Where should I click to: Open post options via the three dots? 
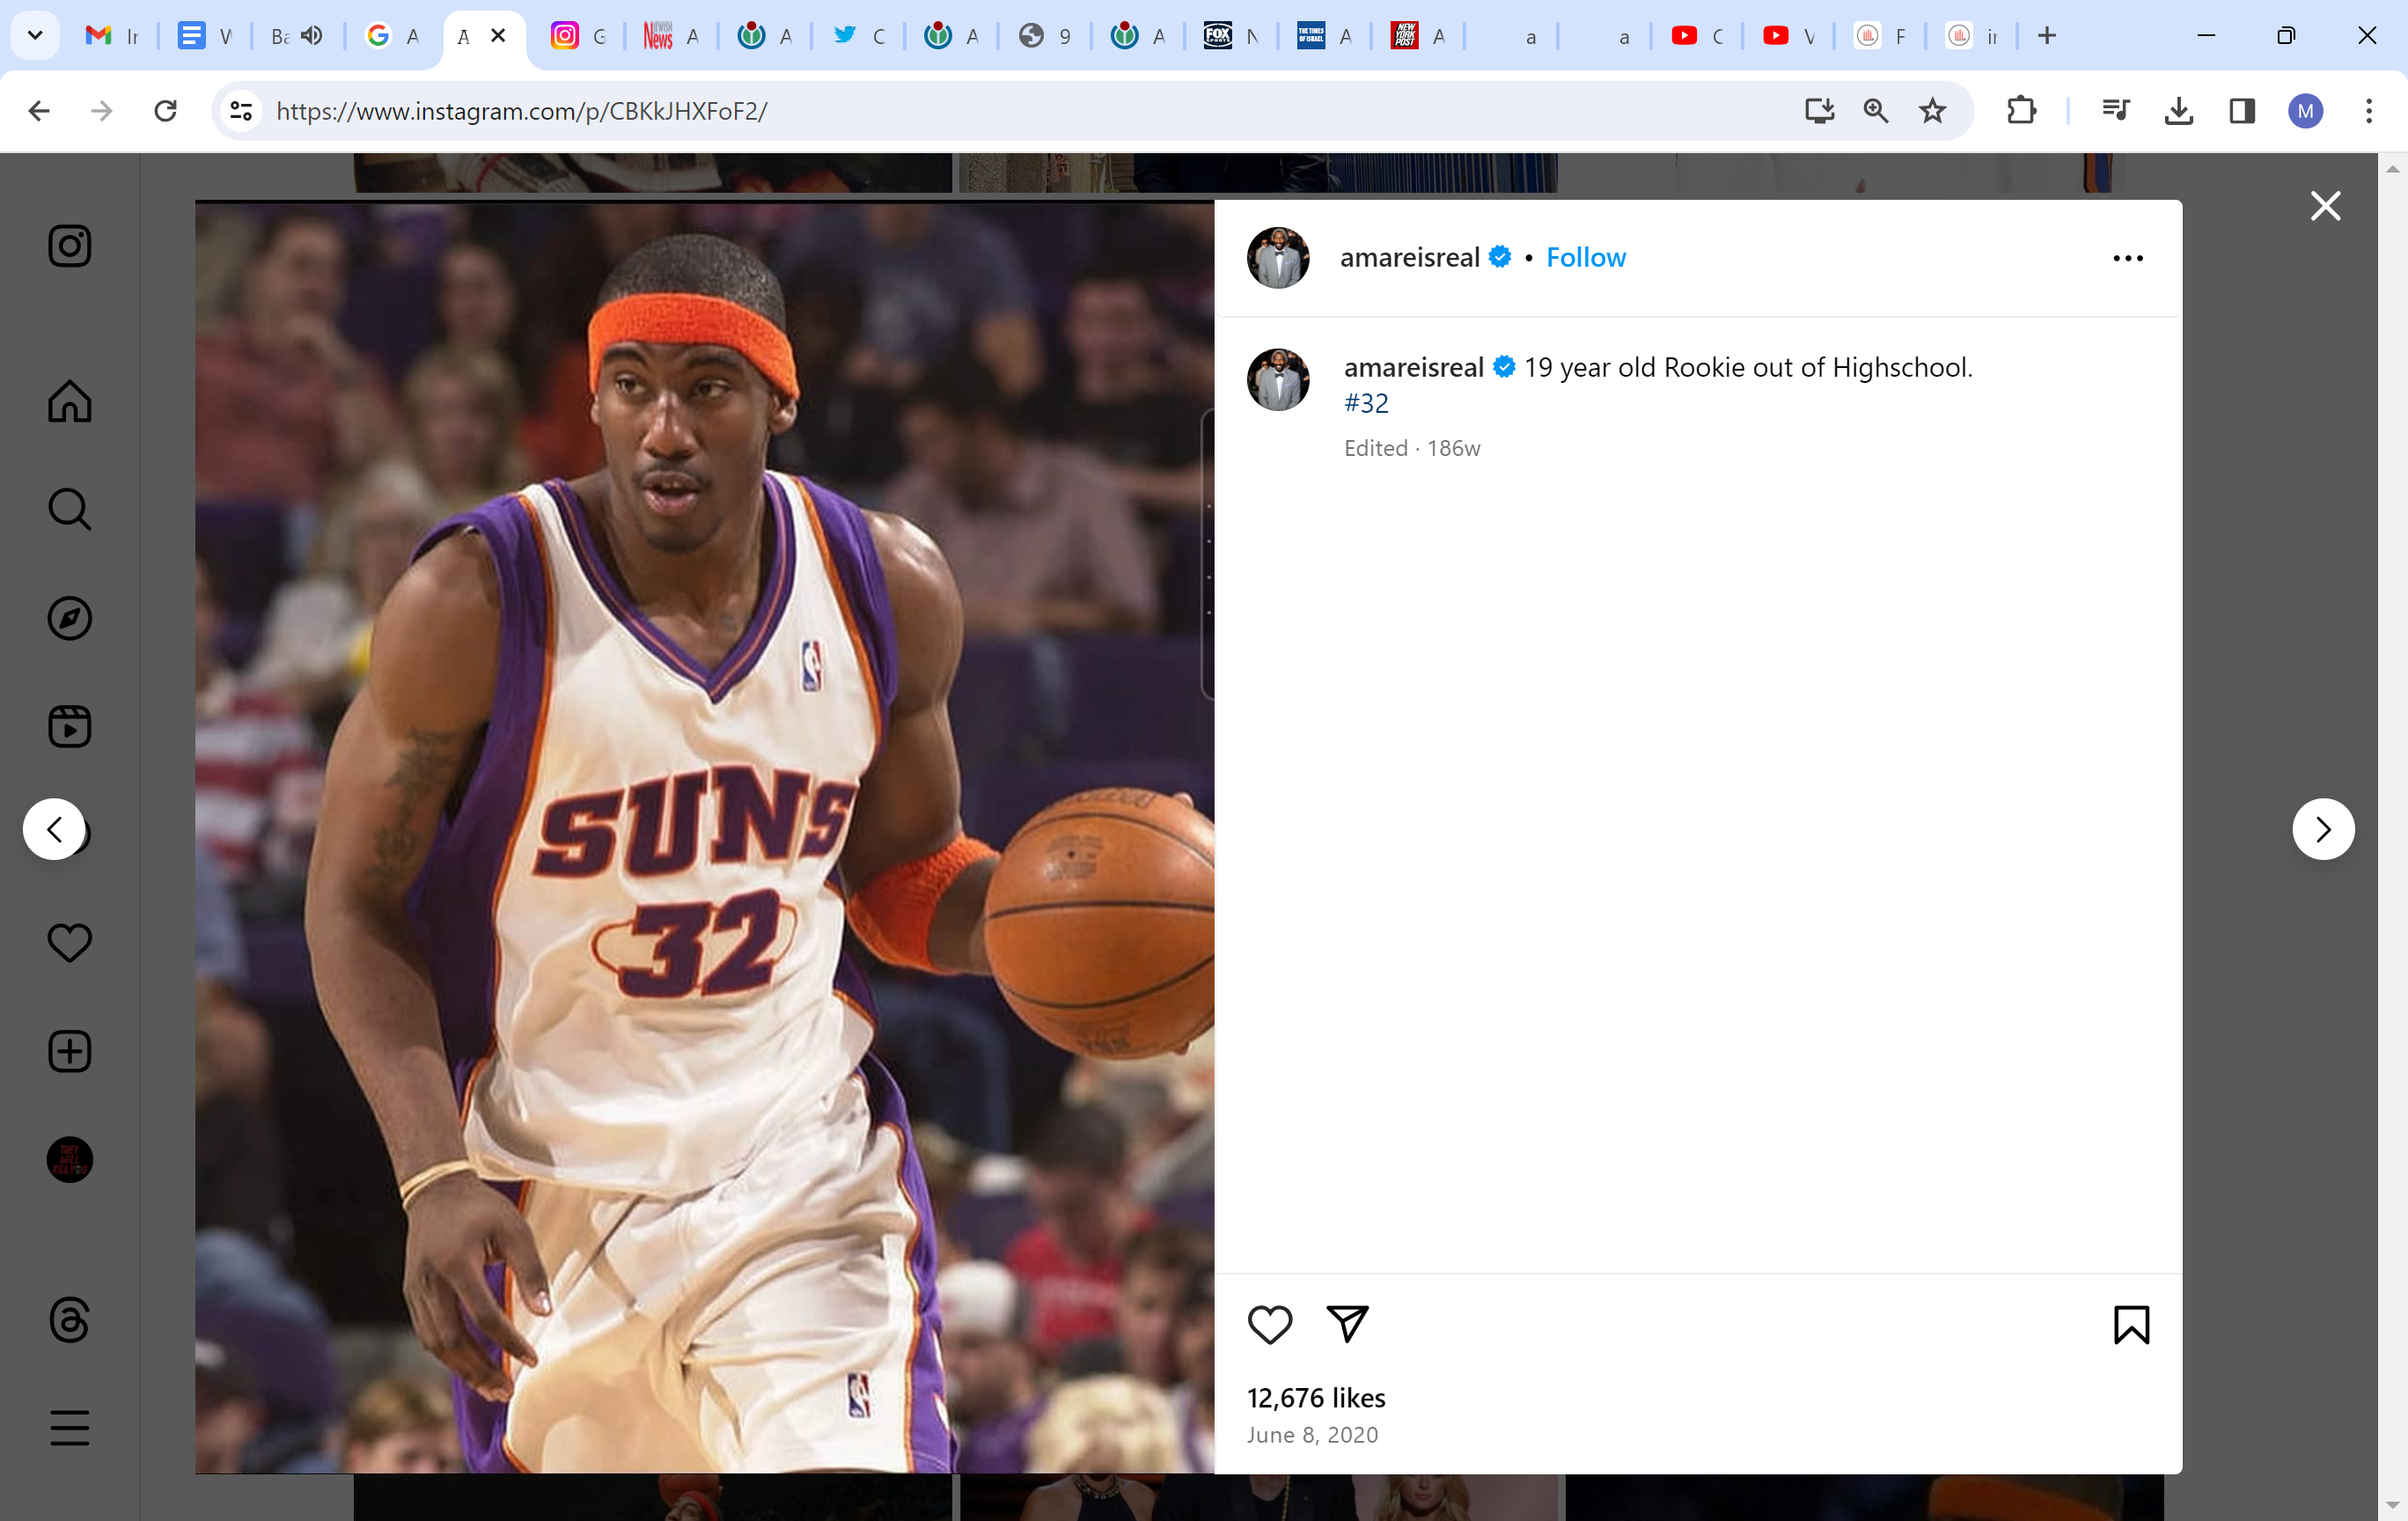pos(2128,258)
